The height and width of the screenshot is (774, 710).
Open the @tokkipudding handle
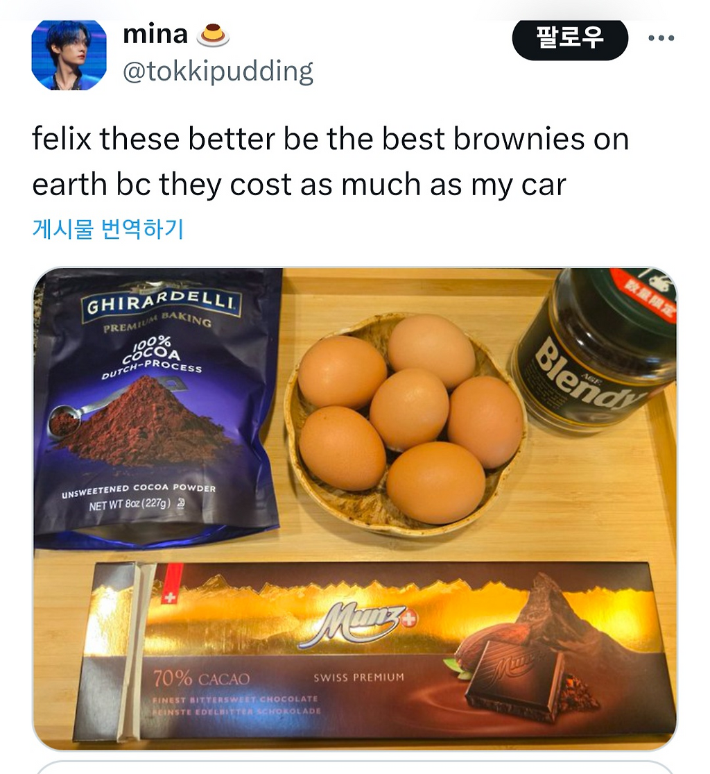pos(218,71)
